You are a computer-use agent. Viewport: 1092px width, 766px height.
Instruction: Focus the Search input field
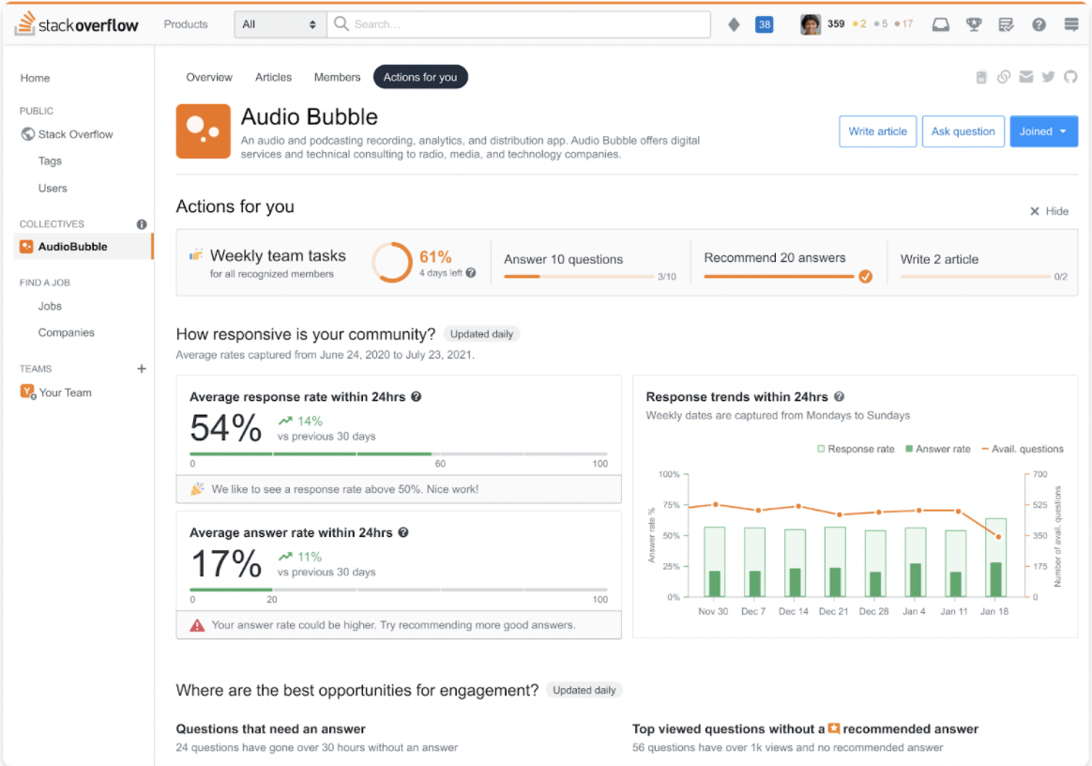click(519, 24)
